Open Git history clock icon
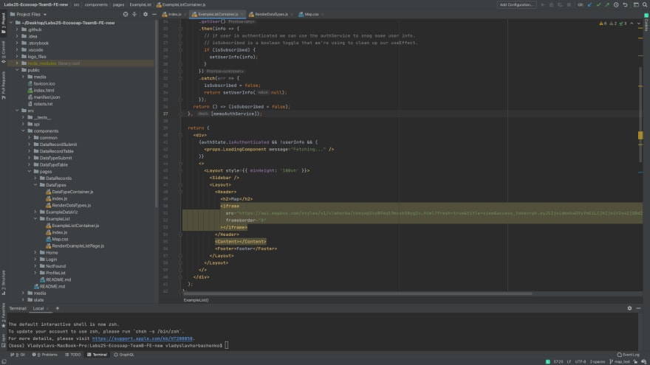The width and height of the screenshot is (650, 365). pyautogui.click(x=616, y=4)
